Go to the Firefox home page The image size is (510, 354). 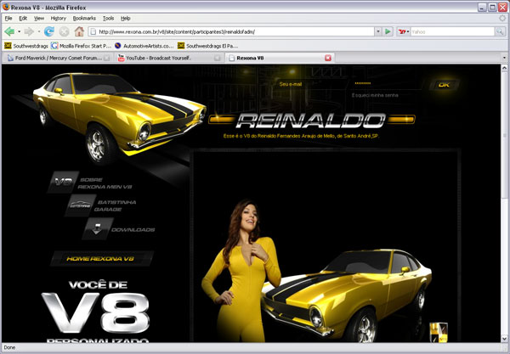pos(78,31)
